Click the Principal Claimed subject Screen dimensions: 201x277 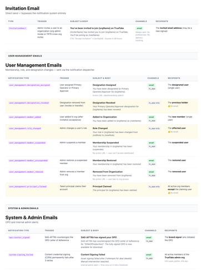(x=102, y=186)
